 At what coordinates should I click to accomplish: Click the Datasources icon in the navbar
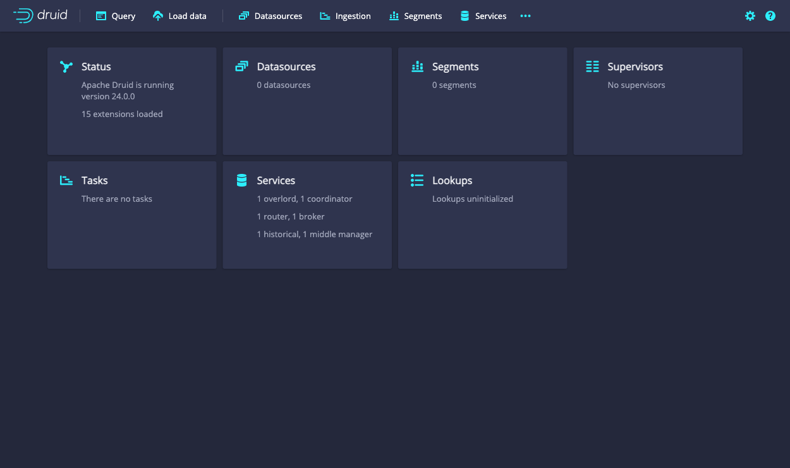[243, 15]
